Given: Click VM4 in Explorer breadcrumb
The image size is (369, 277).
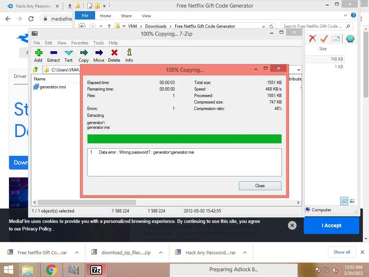Looking at the screenshot, I should (133, 26).
